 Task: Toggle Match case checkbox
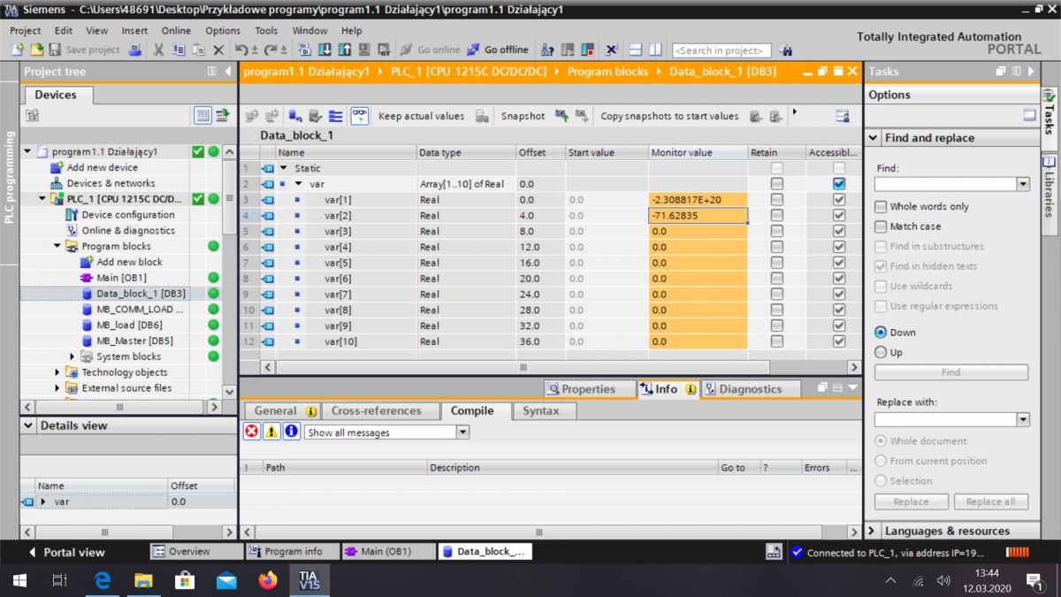click(x=881, y=226)
